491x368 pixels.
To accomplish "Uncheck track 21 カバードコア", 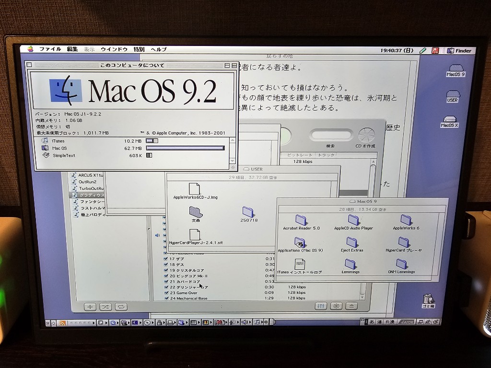I will click(166, 281).
